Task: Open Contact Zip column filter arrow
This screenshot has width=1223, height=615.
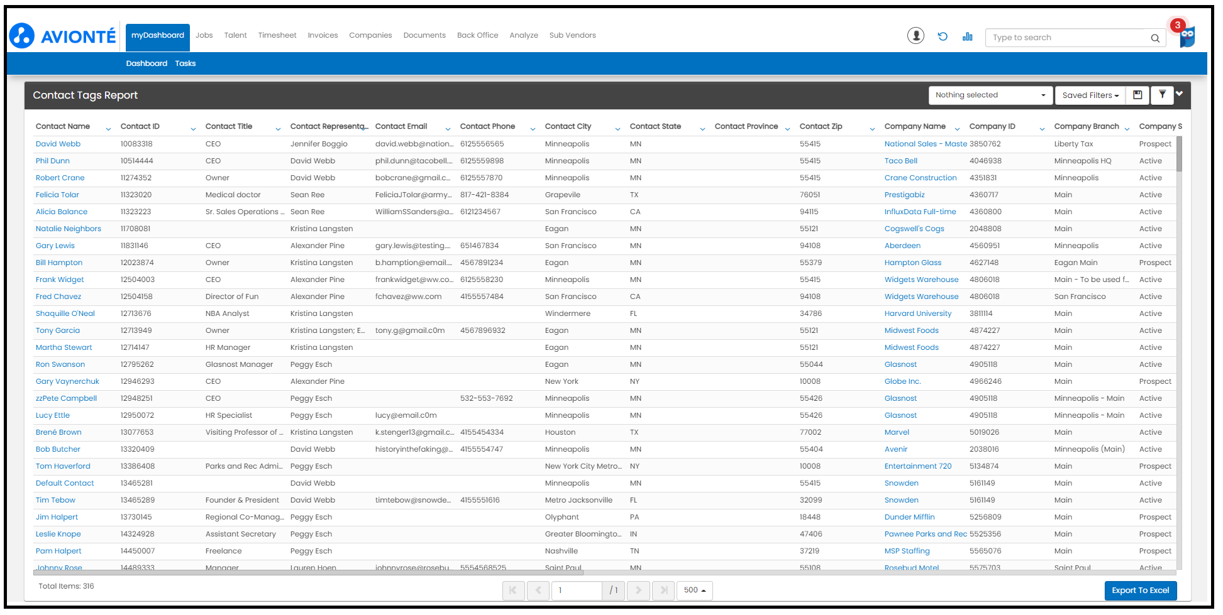Action: tap(872, 129)
